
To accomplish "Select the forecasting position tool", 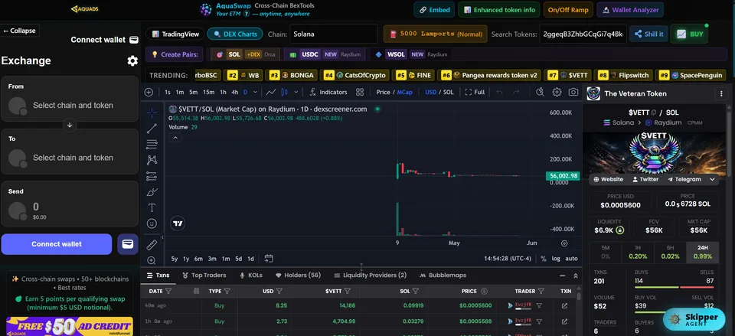I will (x=152, y=176).
